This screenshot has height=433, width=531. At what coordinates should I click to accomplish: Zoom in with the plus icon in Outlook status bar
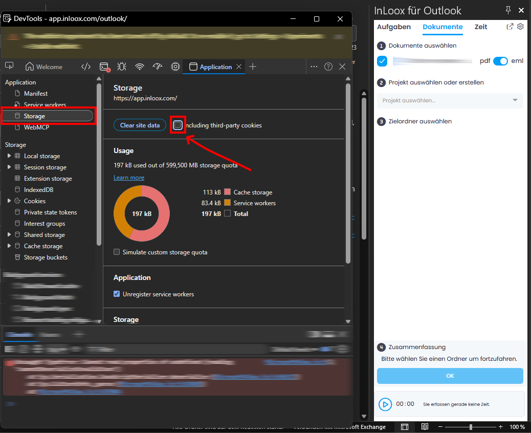click(500, 427)
